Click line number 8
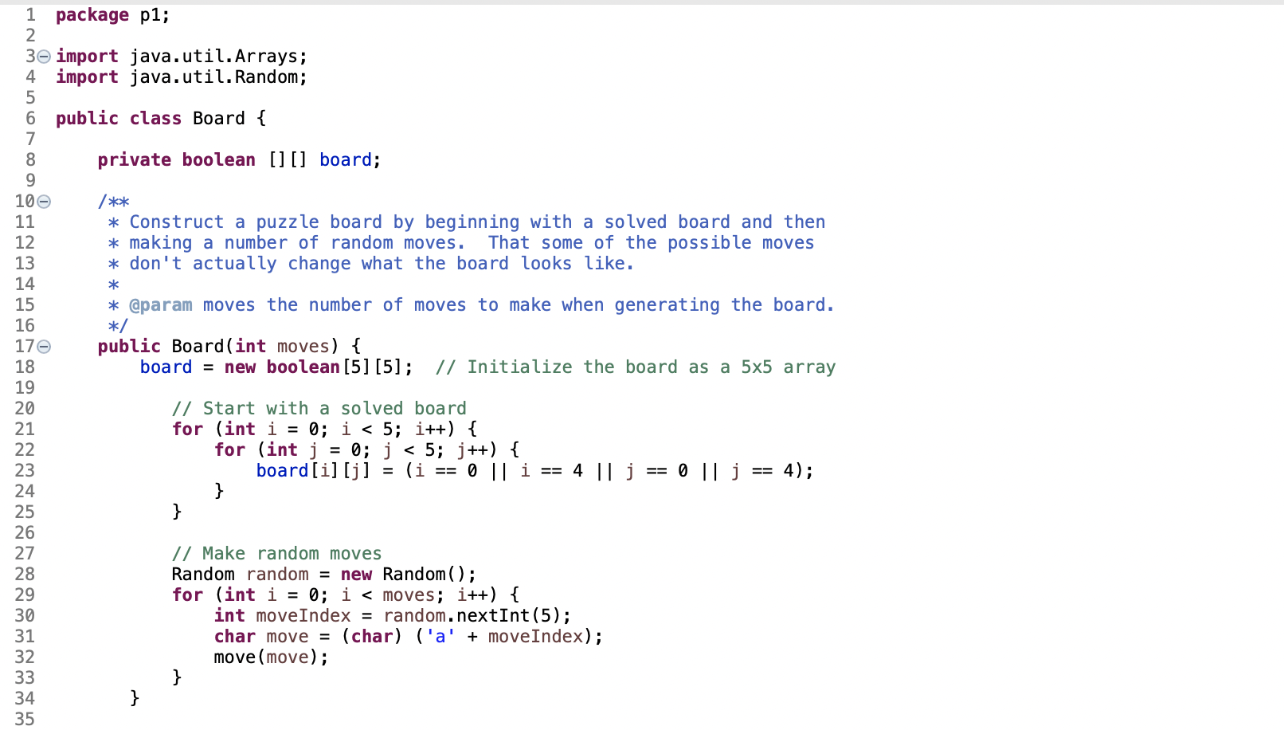Image resolution: width=1284 pixels, height=730 pixels. [x=30, y=159]
